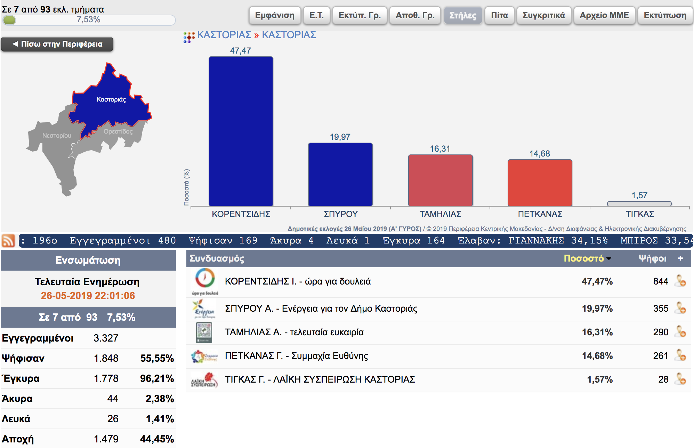
Task: Open candidates icon for ΚΟΡΕΝΤΣΙΔΗΣ row
Action: point(680,281)
